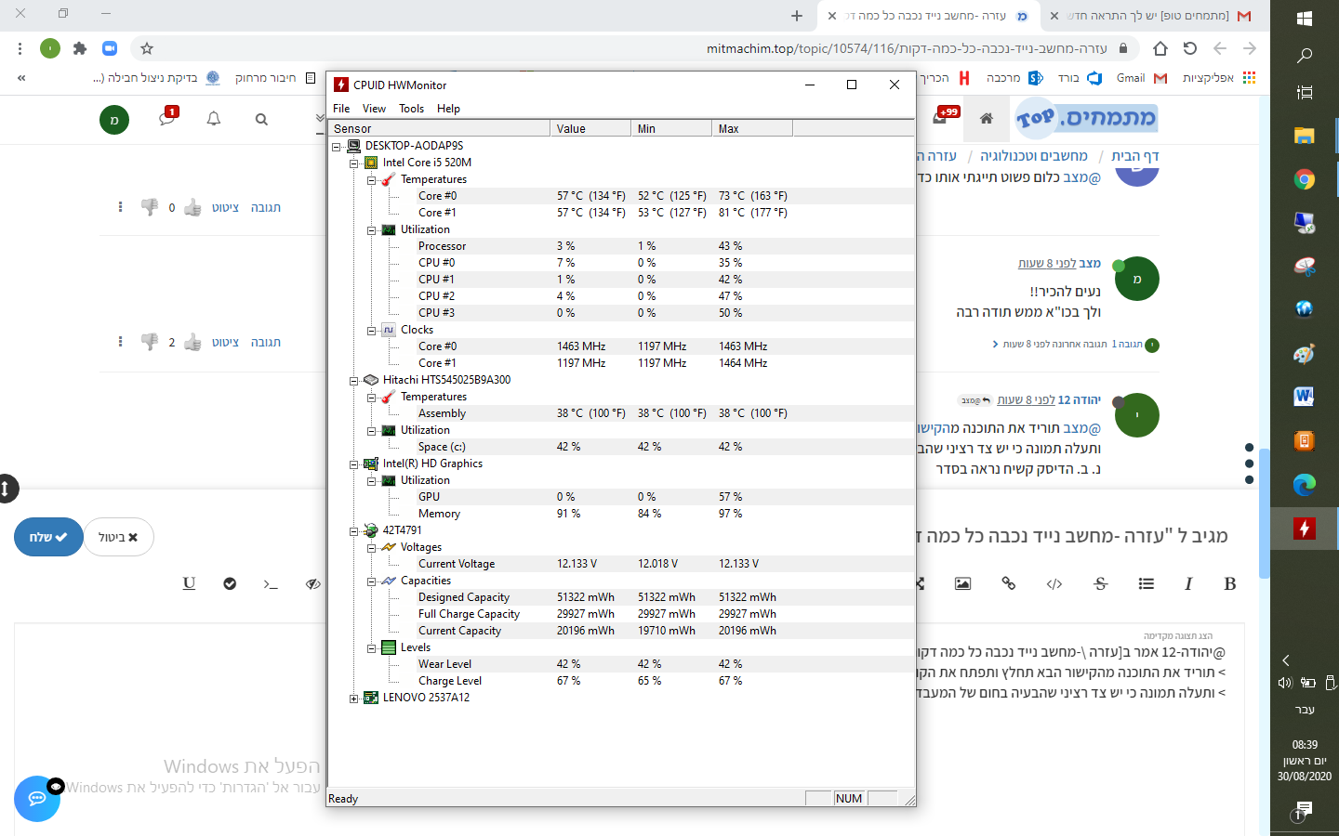
Task: Click the blue שלח submit button
Action: (48, 537)
